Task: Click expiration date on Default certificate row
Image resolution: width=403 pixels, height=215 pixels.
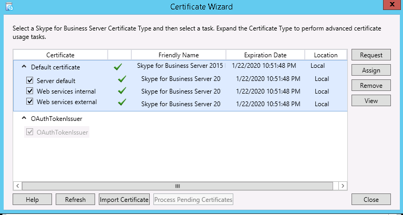Action: pos(264,66)
